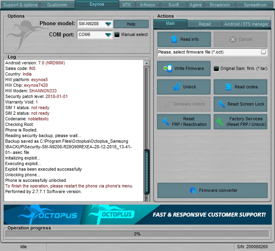The width and height of the screenshot is (275, 251).
Task: Click log line 'Codename: nobleltextc'
Action: point(27,119)
